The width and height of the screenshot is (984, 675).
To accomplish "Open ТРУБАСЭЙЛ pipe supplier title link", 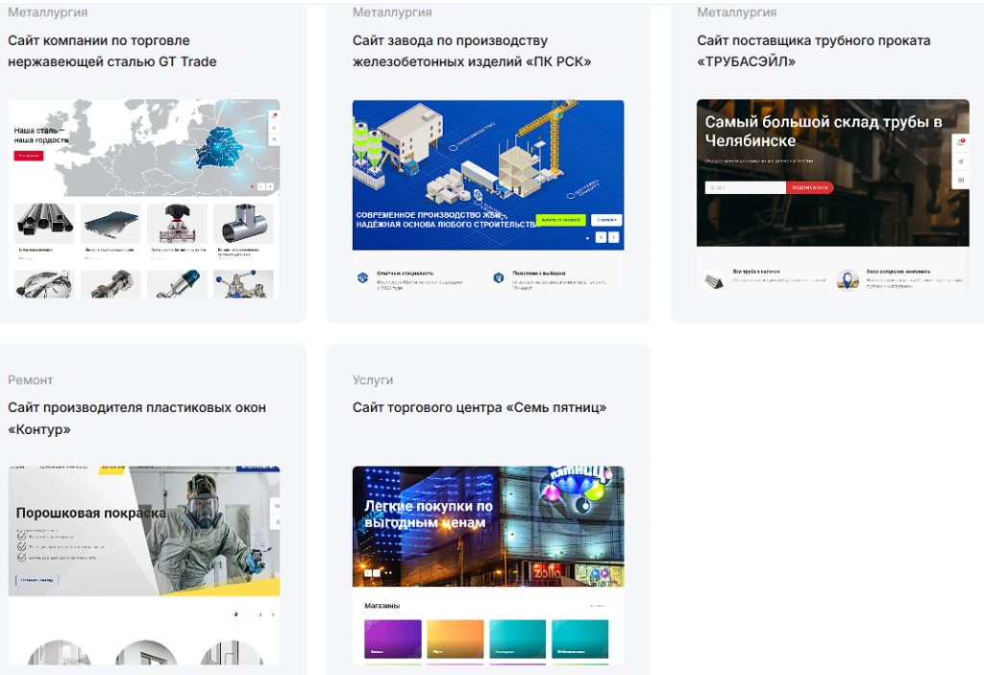I will [813, 51].
